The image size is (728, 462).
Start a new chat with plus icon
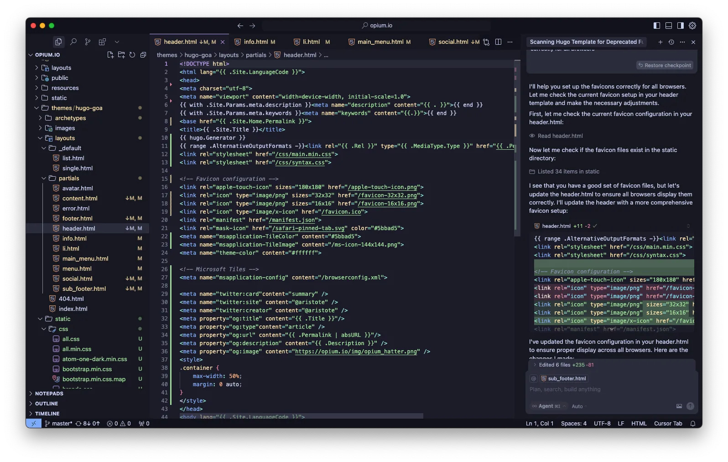[x=660, y=42]
